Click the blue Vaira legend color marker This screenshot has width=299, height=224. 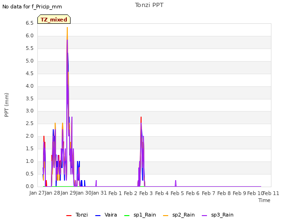tap(98, 216)
